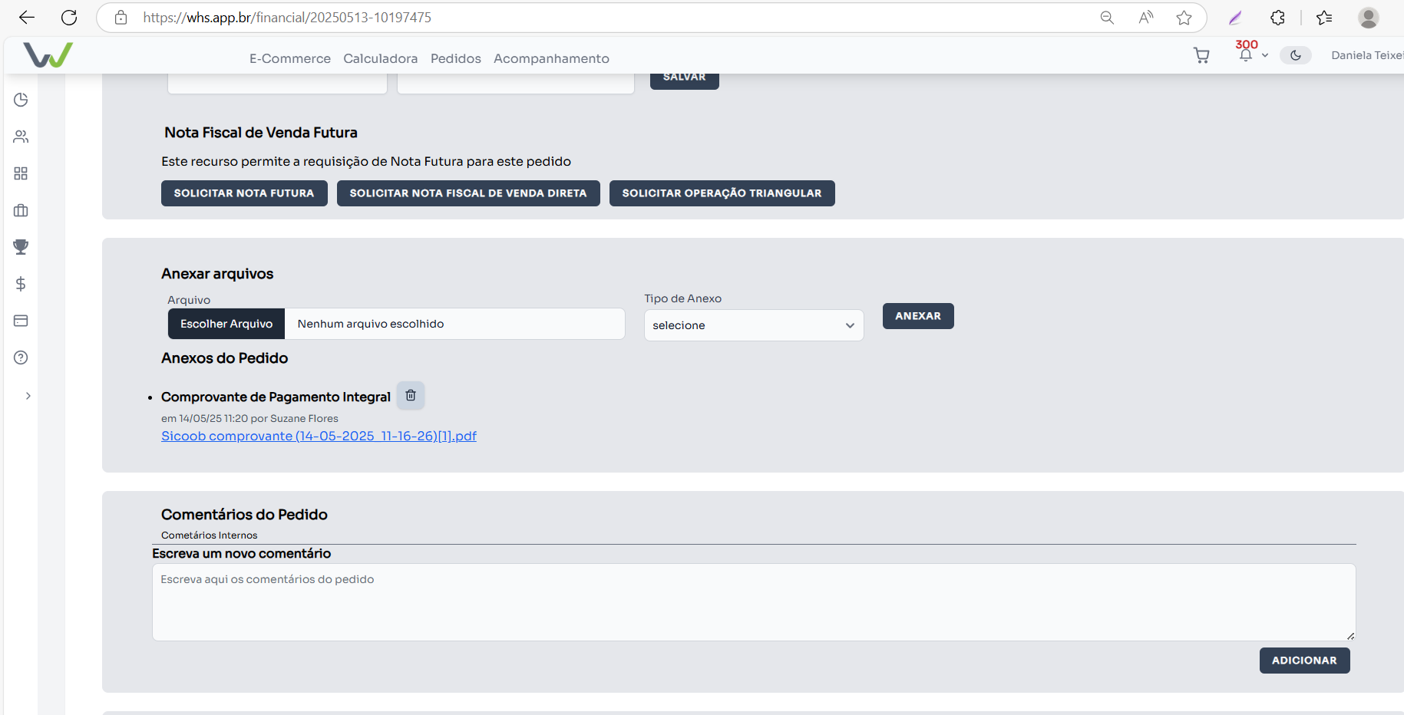
Task: Click the grid modules sidebar icon
Action: tap(21, 173)
